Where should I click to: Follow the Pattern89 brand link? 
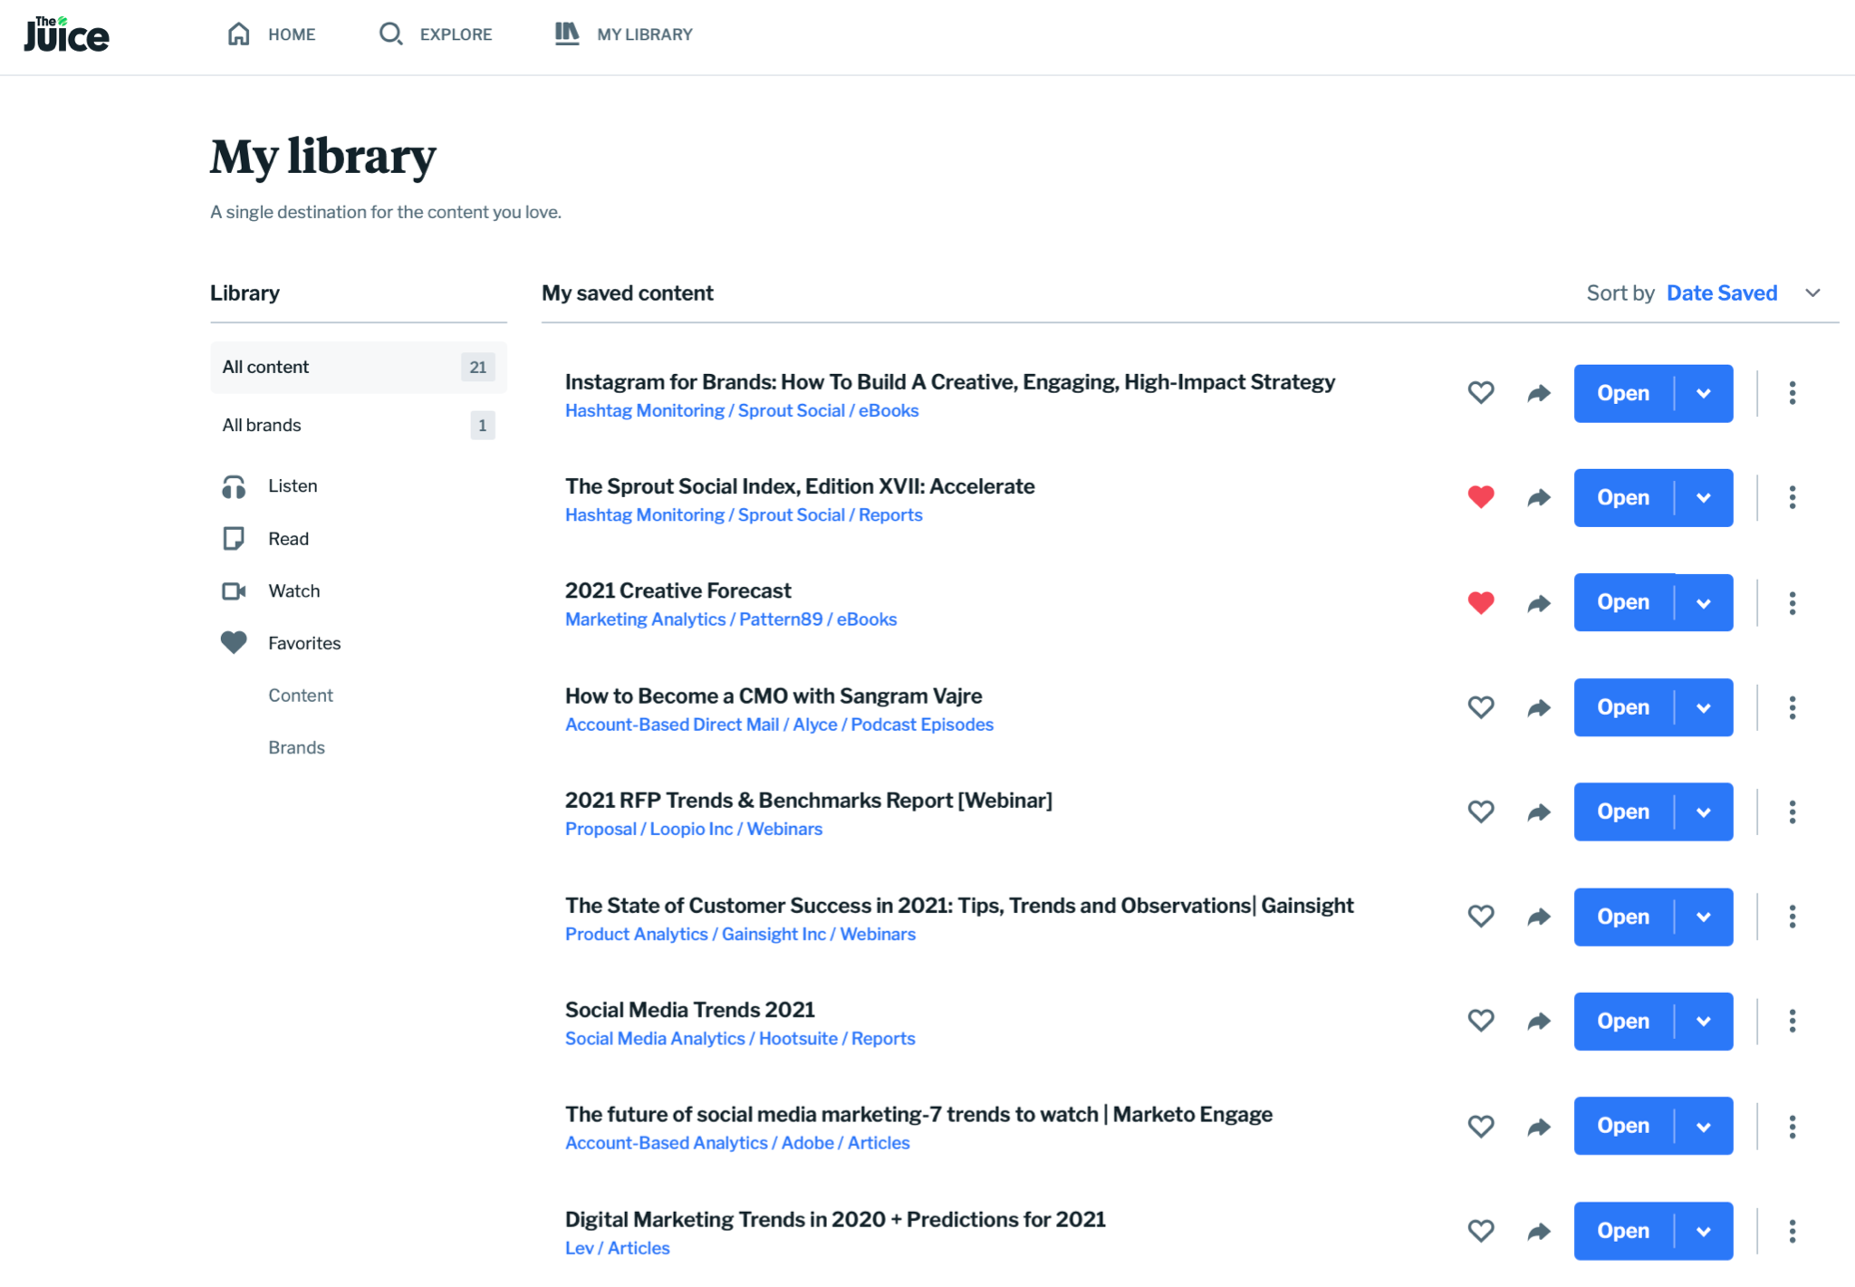[780, 619]
